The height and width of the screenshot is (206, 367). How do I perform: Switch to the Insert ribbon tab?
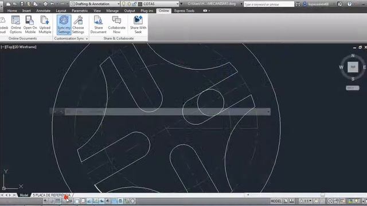(26, 11)
